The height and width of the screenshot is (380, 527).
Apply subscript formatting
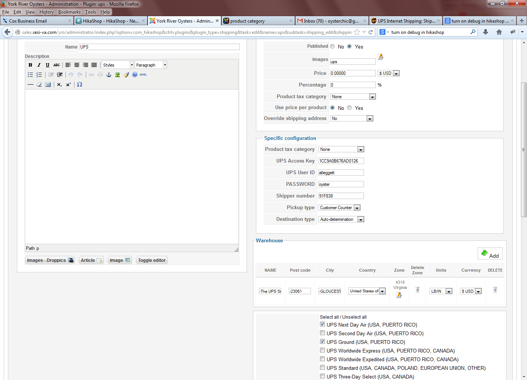coord(59,85)
